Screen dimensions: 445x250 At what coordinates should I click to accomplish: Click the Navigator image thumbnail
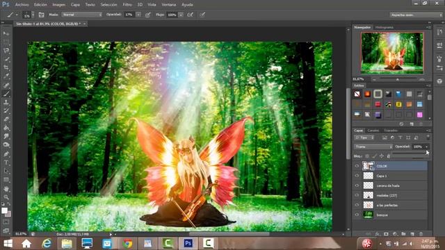[x=392, y=53]
